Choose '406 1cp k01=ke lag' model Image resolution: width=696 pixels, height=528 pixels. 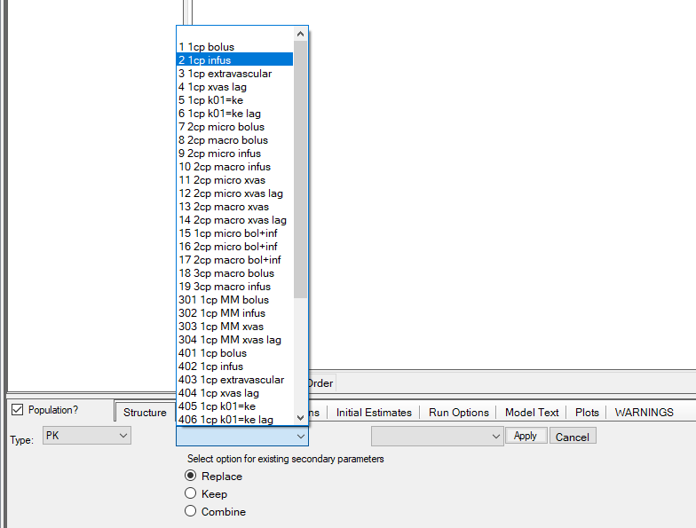234,419
